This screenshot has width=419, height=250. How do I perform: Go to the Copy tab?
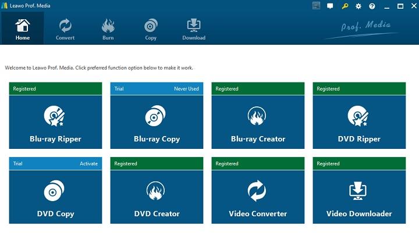(x=151, y=29)
